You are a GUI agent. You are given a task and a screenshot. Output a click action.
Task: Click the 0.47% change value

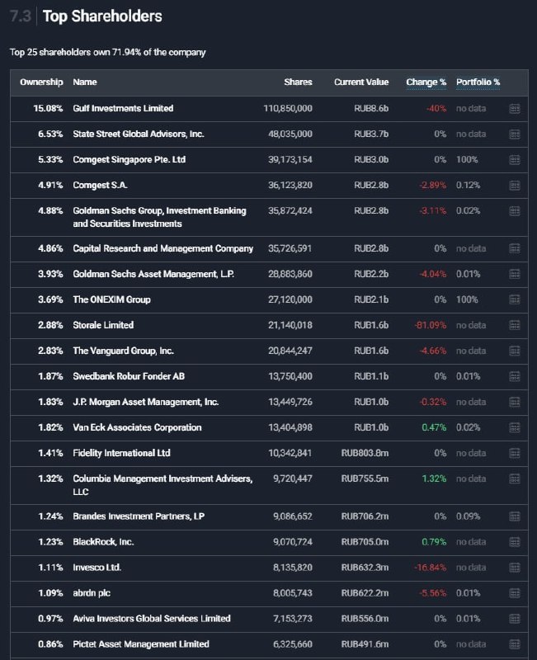[x=434, y=427]
